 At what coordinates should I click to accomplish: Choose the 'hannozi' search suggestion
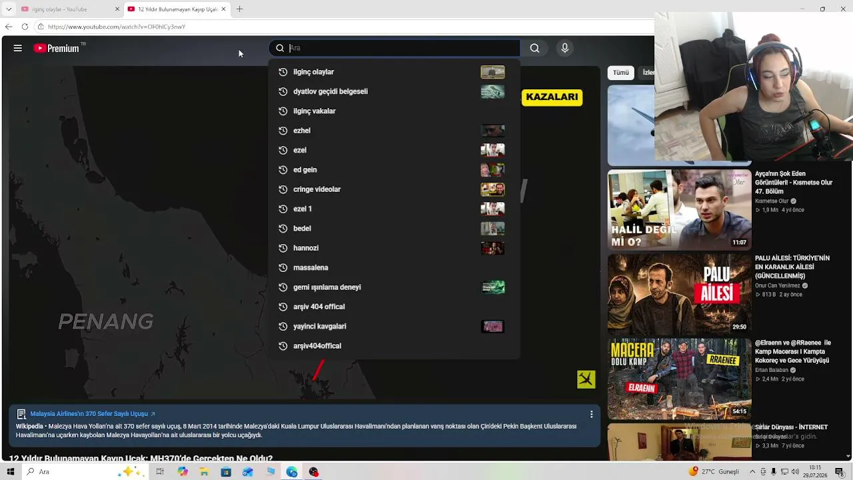point(395,248)
